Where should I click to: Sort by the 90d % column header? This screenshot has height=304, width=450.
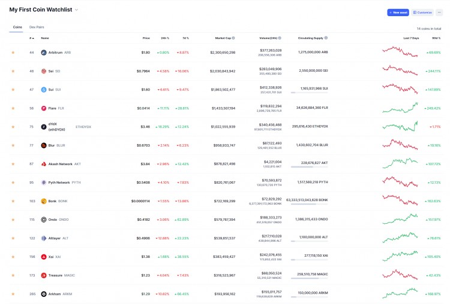tap(436, 38)
